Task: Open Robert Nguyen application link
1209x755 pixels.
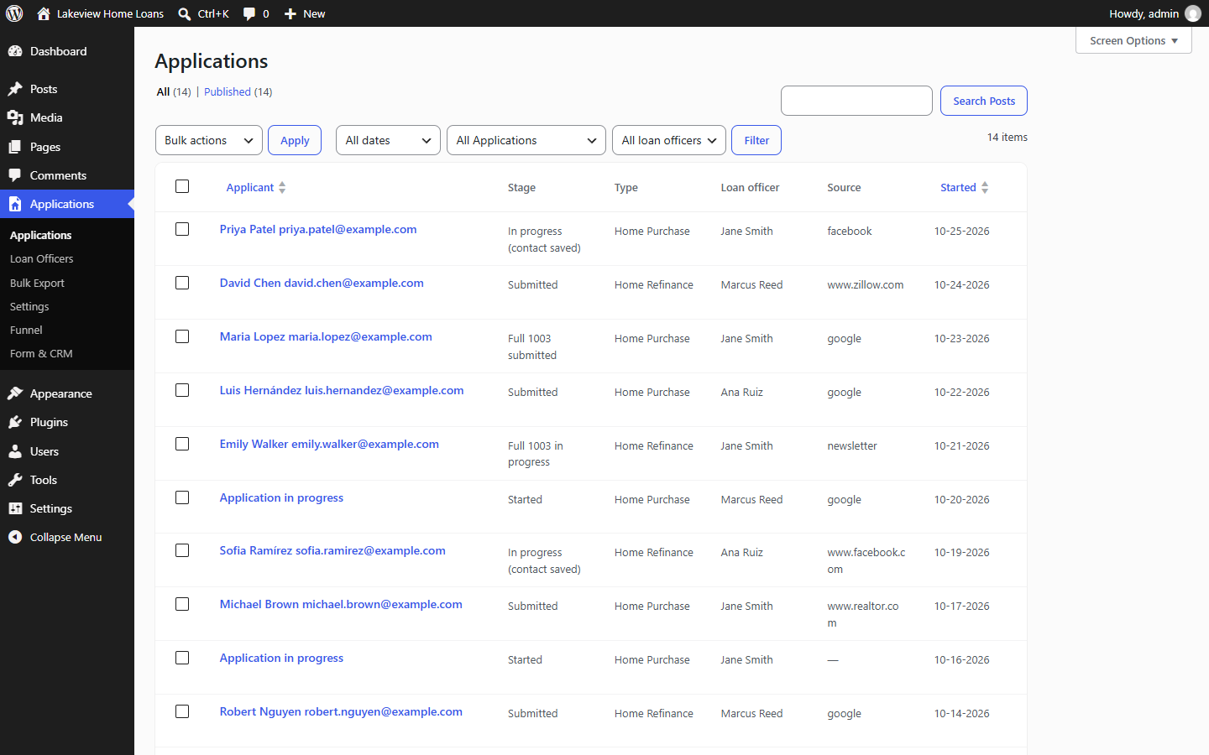Action: point(341,711)
